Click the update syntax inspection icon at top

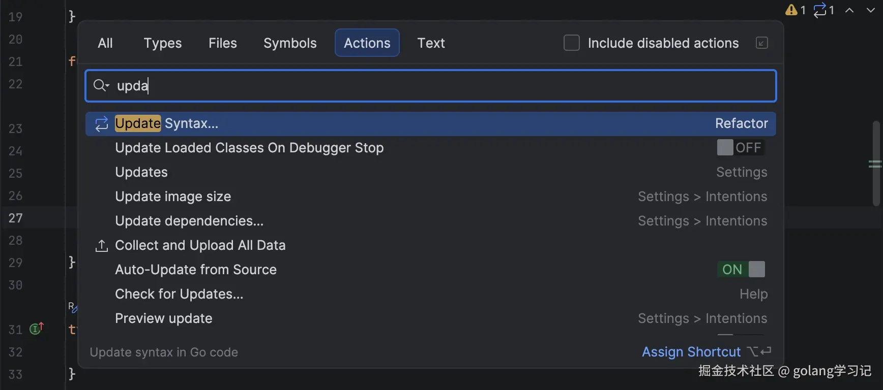pos(820,10)
